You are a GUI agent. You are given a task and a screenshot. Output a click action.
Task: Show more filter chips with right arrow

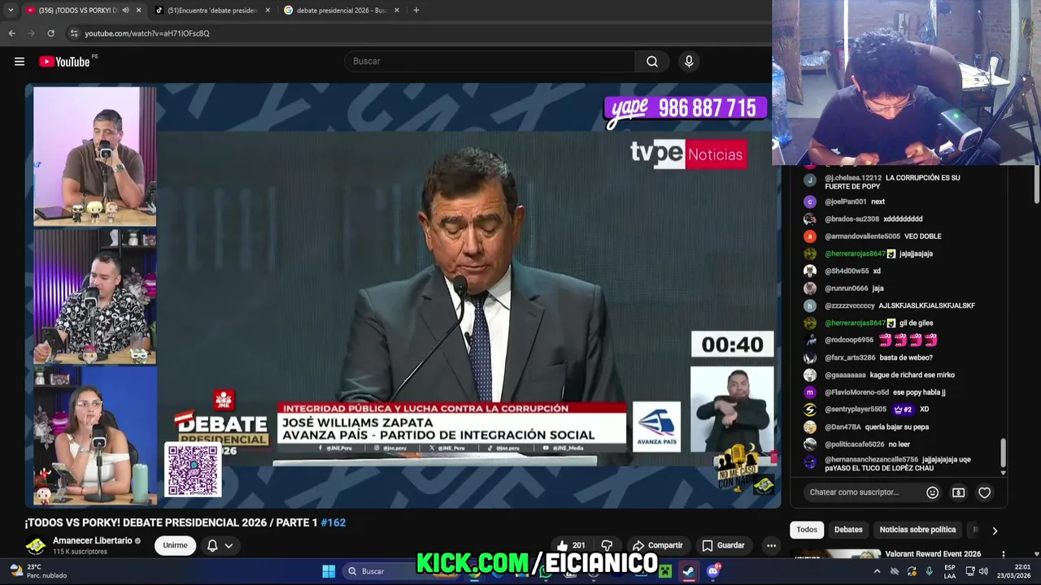(x=995, y=531)
